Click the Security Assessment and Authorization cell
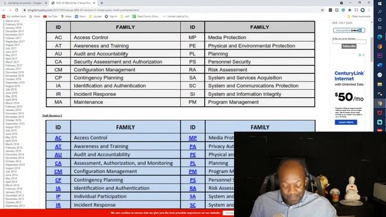 pyautogui.click(x=125, y=61)
